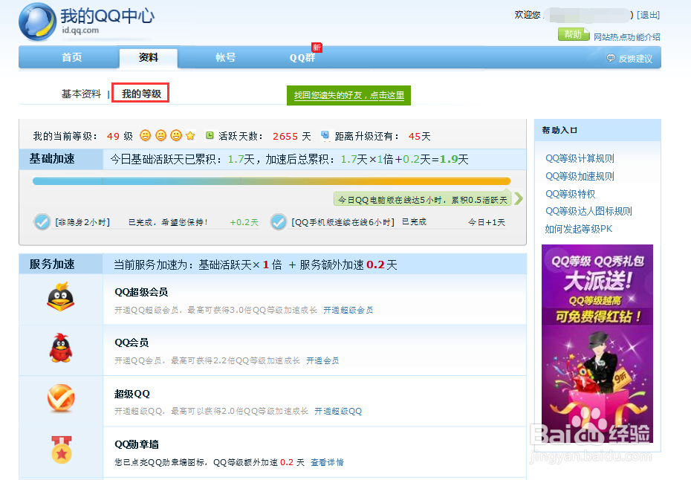Click the 退出 logout link
691x480 pixels.
(x=648, y=15)
